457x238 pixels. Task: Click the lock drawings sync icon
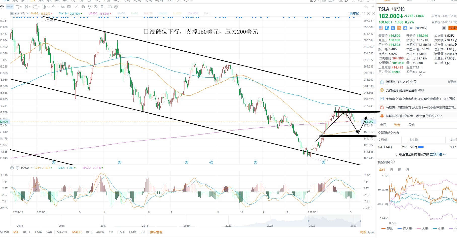pyautogui.click(x=89, y=7)
